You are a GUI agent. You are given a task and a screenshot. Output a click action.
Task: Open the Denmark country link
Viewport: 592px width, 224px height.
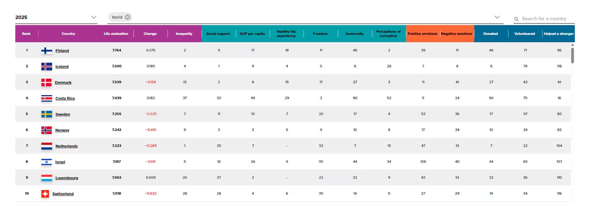pyautogui.click(x=63, y=82)
